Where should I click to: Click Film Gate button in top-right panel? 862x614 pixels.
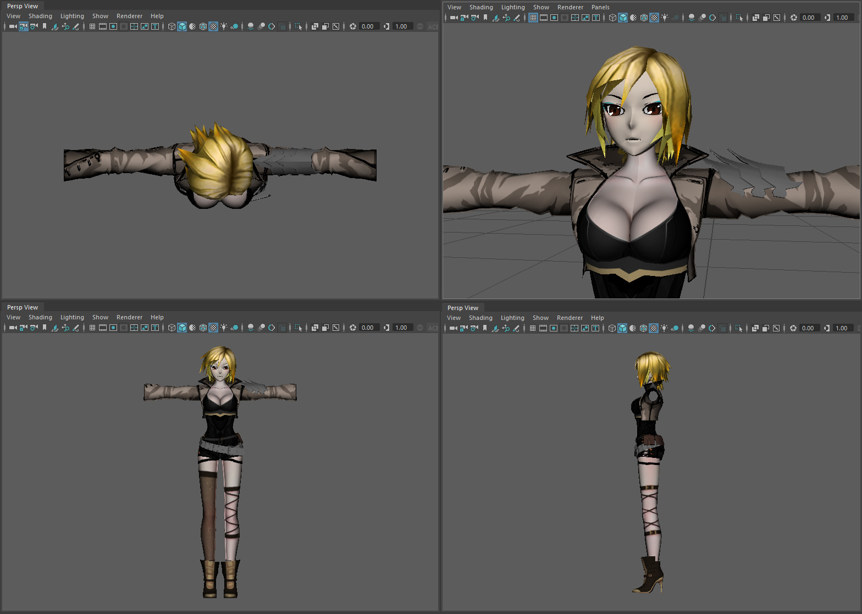544,18
